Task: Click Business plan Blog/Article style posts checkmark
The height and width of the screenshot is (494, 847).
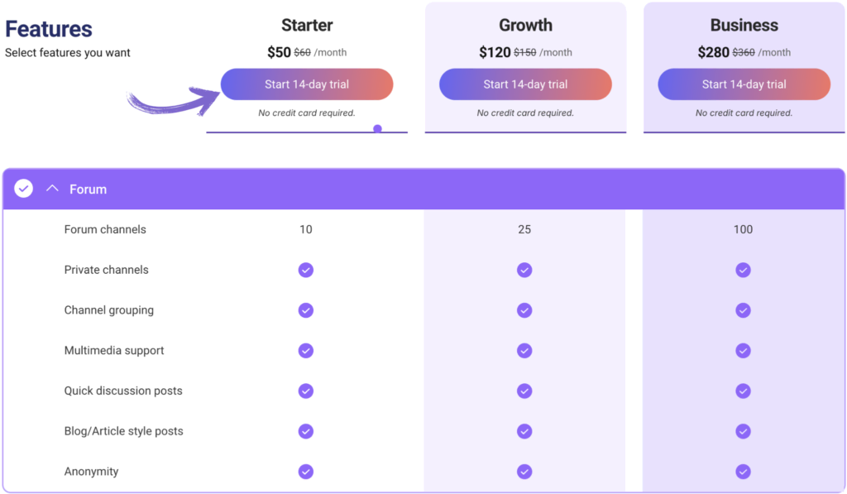Action: click(x=743, y=431)
